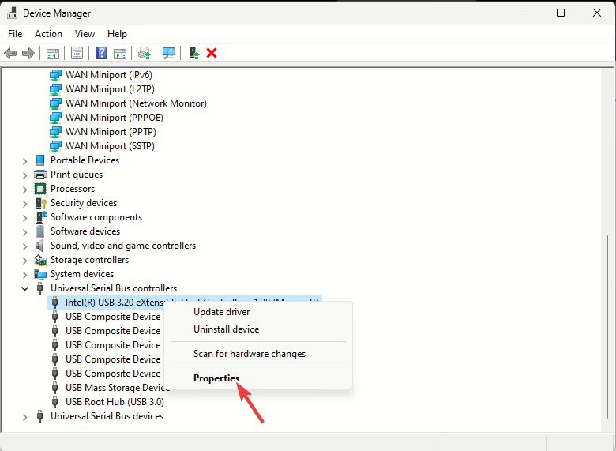Expand the Software components category chevron
Screen dimensions: 616x451
point(24,218)
